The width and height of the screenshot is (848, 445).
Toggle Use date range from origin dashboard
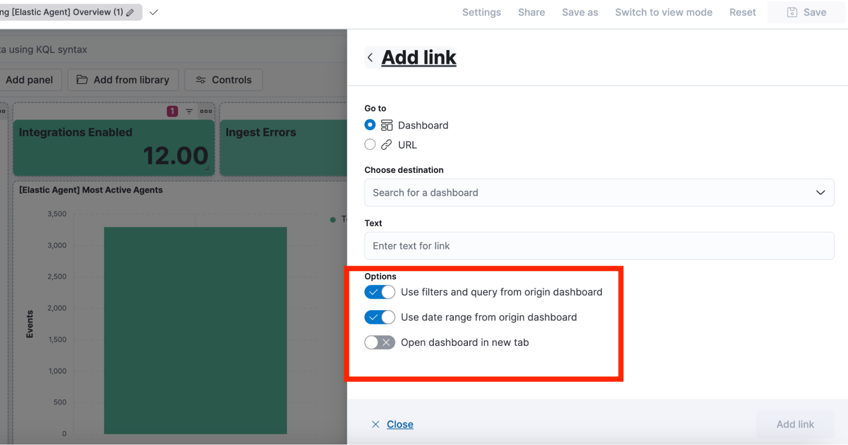point(380,317)
